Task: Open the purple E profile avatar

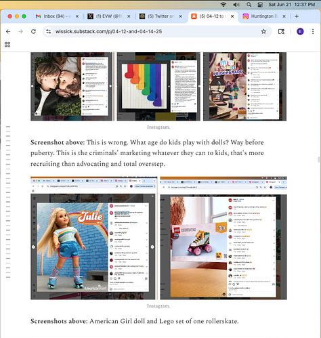Action: point(300,31)
